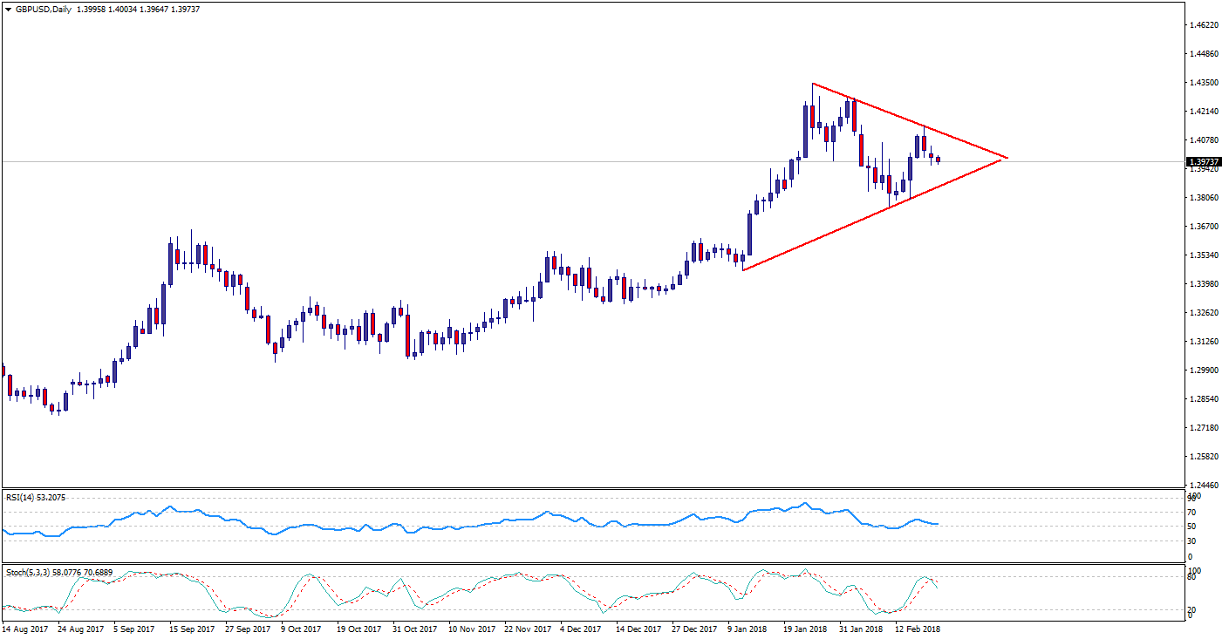The width and height of the screenshot is (1222, 639).
Task: Click the rightmost candlestick on the chart
Action: (939, 160)
